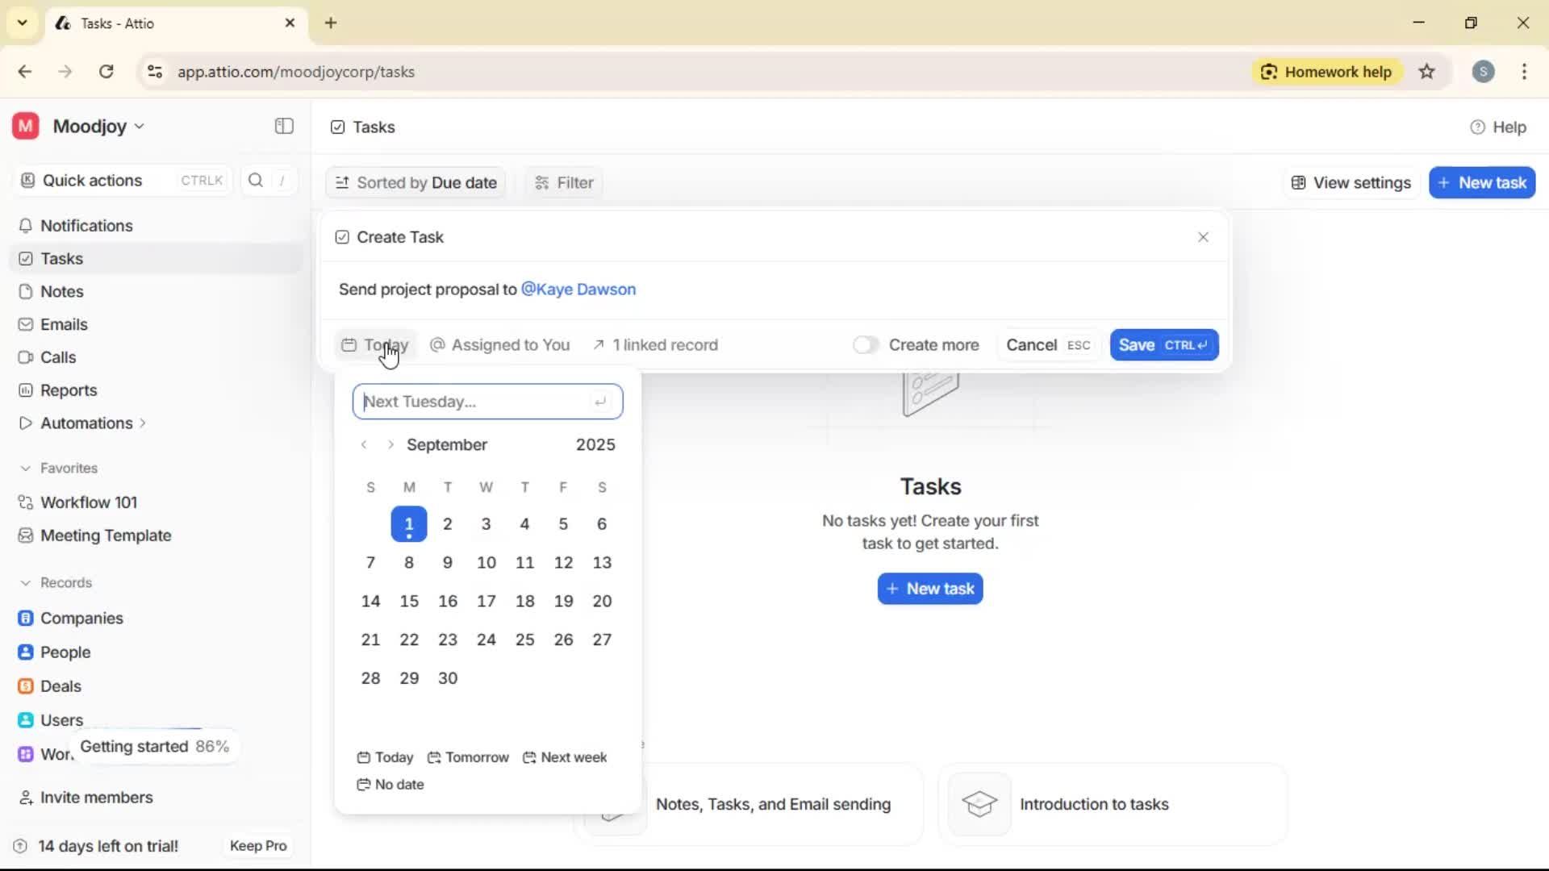The image size is (1549, 871).
Task: Collapse the left sidebar
Action: pos(283,127)
